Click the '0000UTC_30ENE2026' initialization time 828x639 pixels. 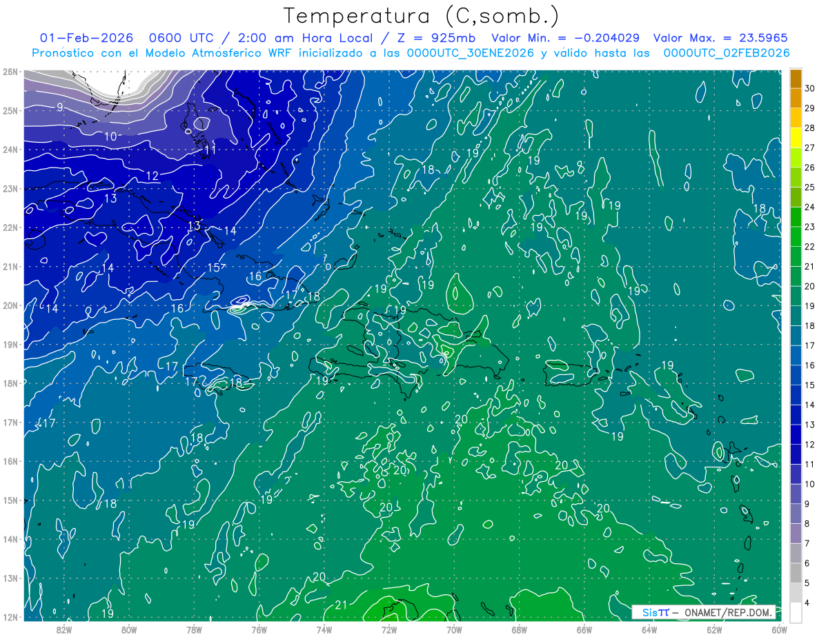[471, 52]
